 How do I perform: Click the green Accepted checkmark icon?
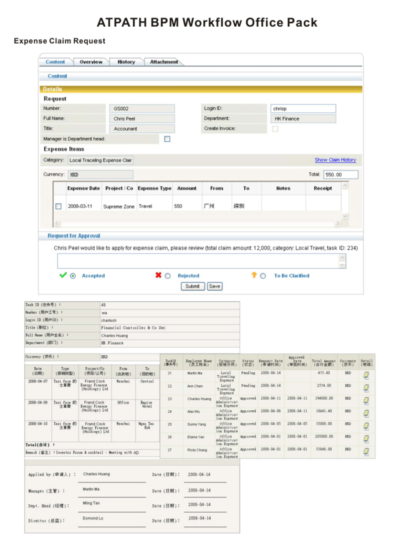(x=63, y=275)
